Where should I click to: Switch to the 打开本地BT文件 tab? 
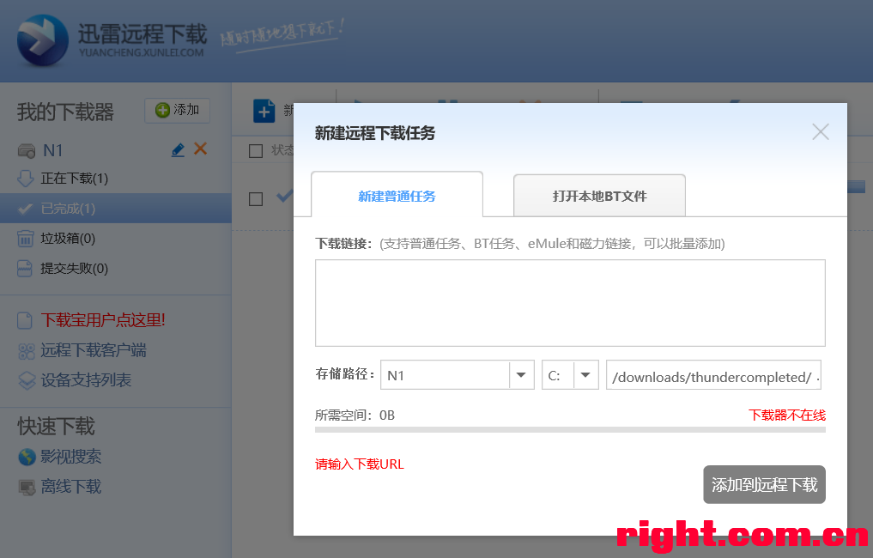(599, 196)
